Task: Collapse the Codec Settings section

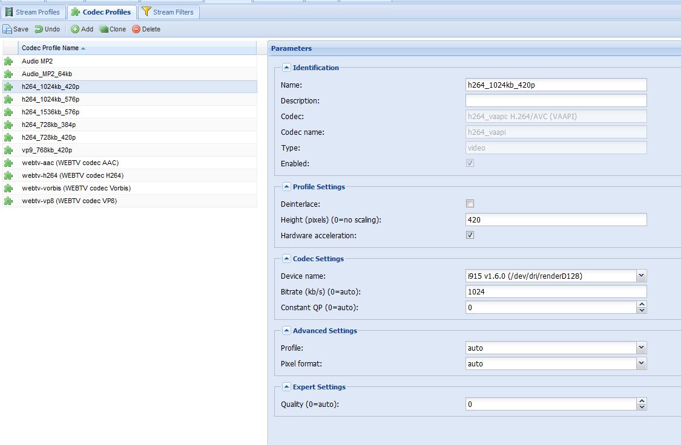Action: pos(287,259)
